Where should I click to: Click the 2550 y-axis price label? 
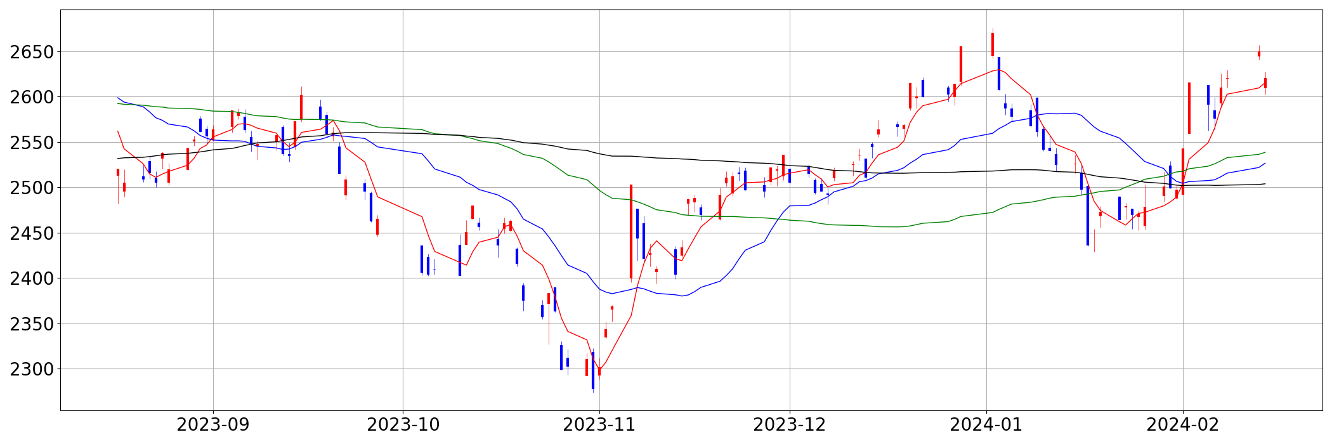pyautogui.click(x=31, y=143)
